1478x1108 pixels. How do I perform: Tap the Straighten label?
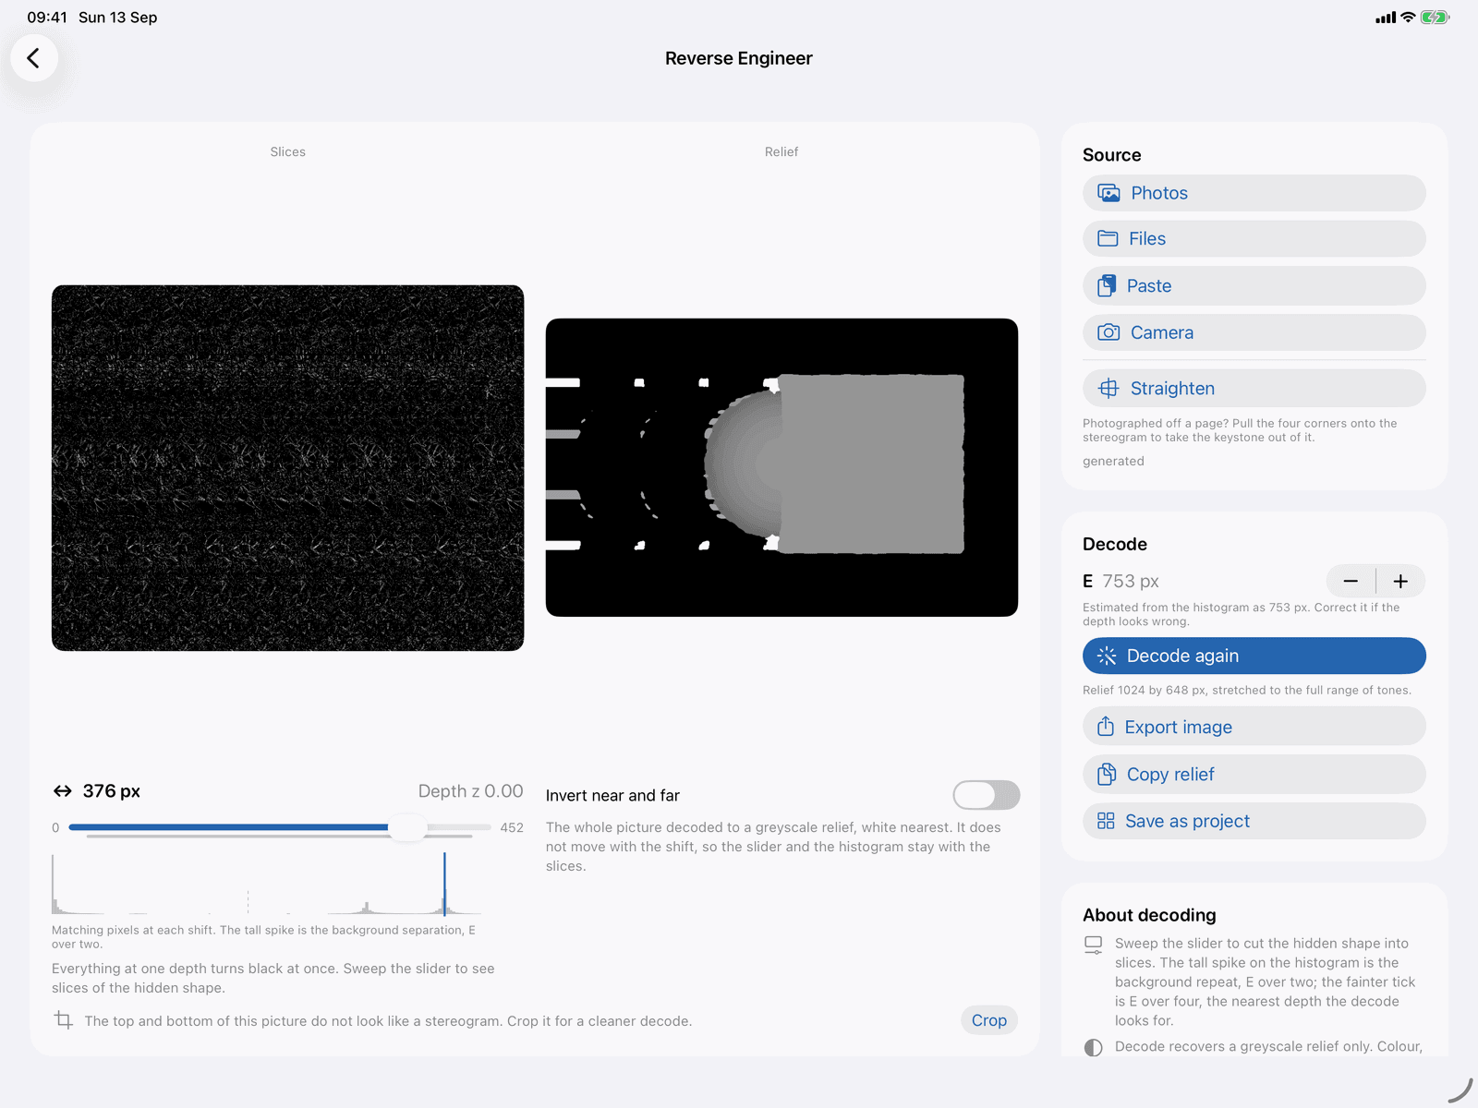coord(1172,389)
